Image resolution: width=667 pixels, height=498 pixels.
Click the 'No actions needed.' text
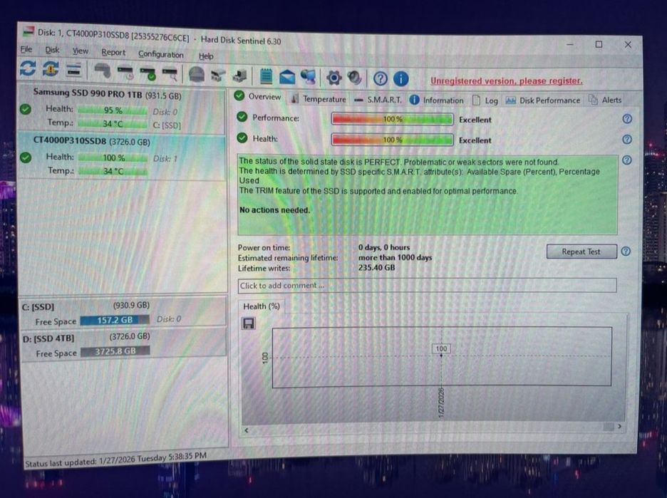(275, 209)
